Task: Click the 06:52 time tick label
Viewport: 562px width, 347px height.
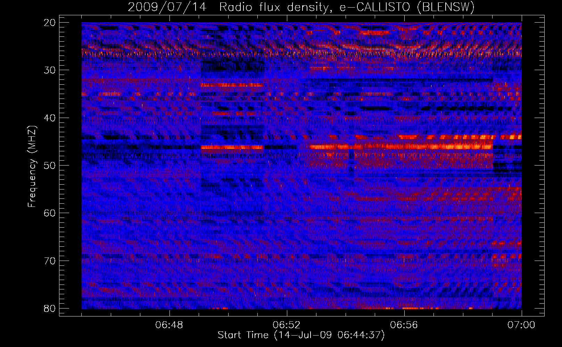Action: 287,325
